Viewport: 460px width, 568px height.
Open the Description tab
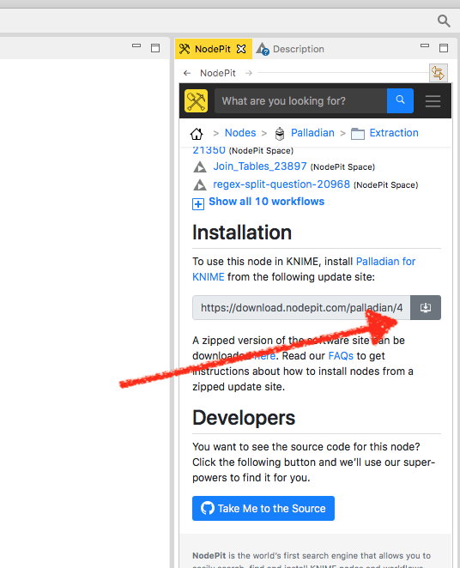coord(290,49)
